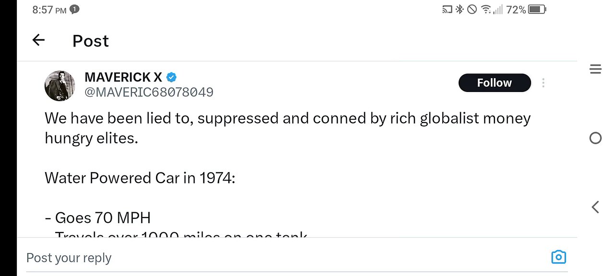Open Android recent apps button
Image resolution: width=614 pixels, height=276 pixels.
click(x=595, y=70)
